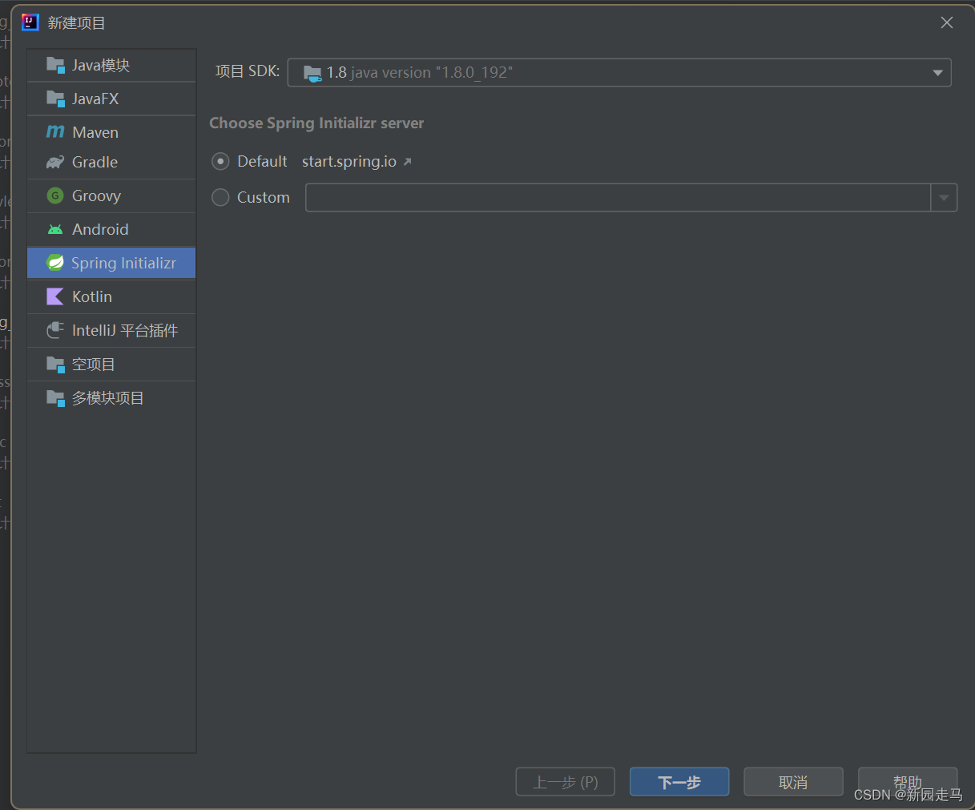The width and height of the screenshot is (975, 810).
Task: Click the 空项目 folder icon
Action: click(x=55, y=365)
